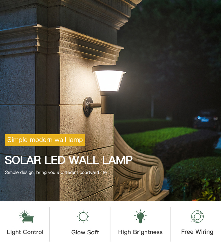The image size is (221, 247).
Task: Click the courtyard life subtitle text
Action: pyautogui.click(x=56, y=173)
